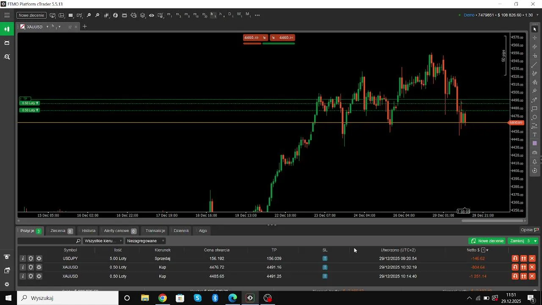Switch to the Transakcje tab
Viewport: 542px width, 305px height.
coord(155,231)
